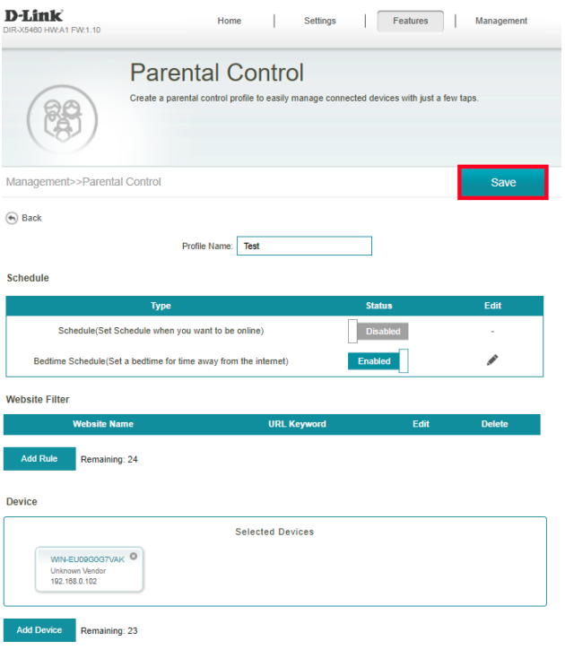565x658 pixels.
Task: Open the Settings menu
Action: [x=320, y=21]
